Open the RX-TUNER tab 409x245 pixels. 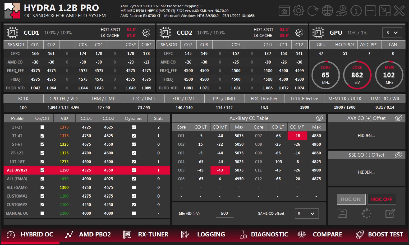(153, 234)
